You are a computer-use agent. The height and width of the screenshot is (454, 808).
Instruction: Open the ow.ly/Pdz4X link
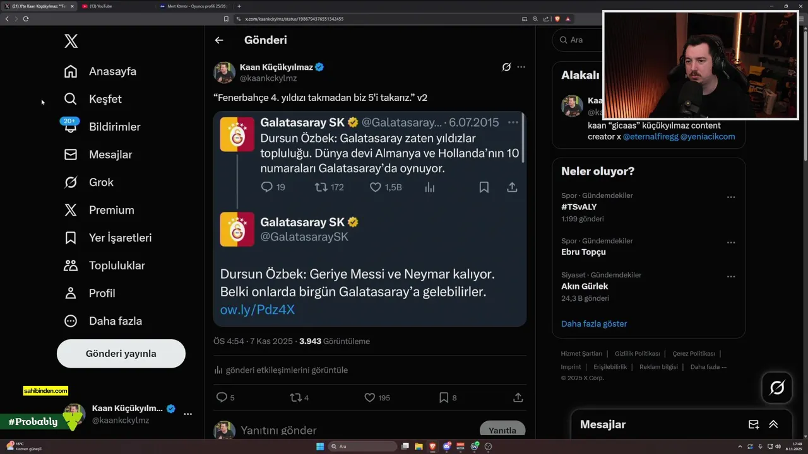point(258,310)
